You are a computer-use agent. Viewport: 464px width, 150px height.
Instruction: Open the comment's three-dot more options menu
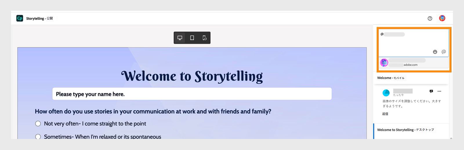coord(439,91)
